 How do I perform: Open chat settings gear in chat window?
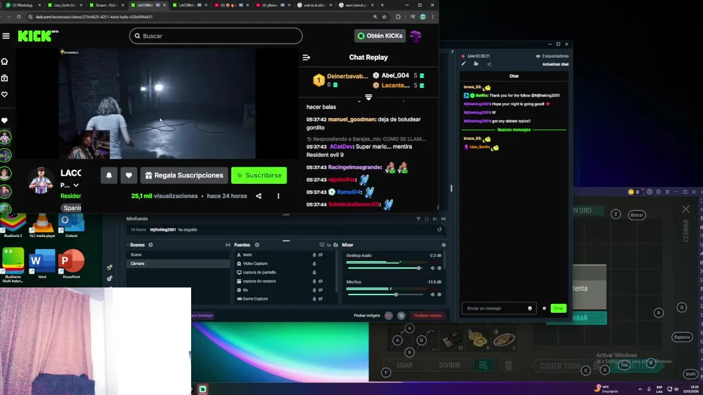click(x=544, y=308)
